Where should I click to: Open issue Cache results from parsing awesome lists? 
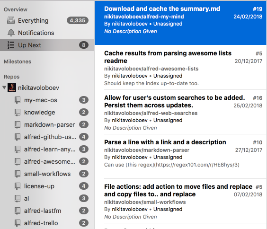click(x=181, y=67)
